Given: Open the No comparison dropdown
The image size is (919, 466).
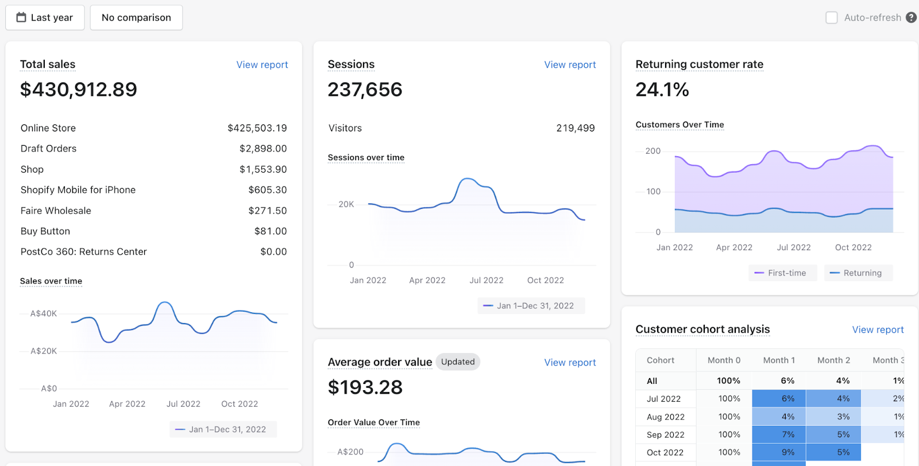Looking at the screenshot, I should tap(136, 17).
